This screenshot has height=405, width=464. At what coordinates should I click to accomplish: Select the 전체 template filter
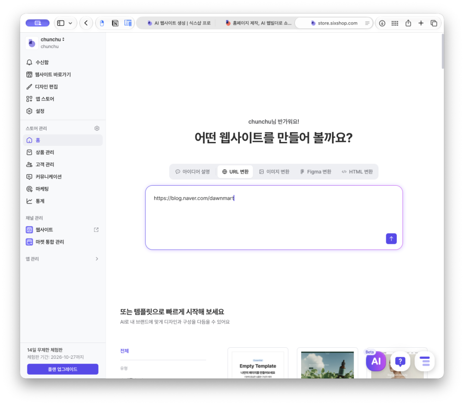(124, 351)
